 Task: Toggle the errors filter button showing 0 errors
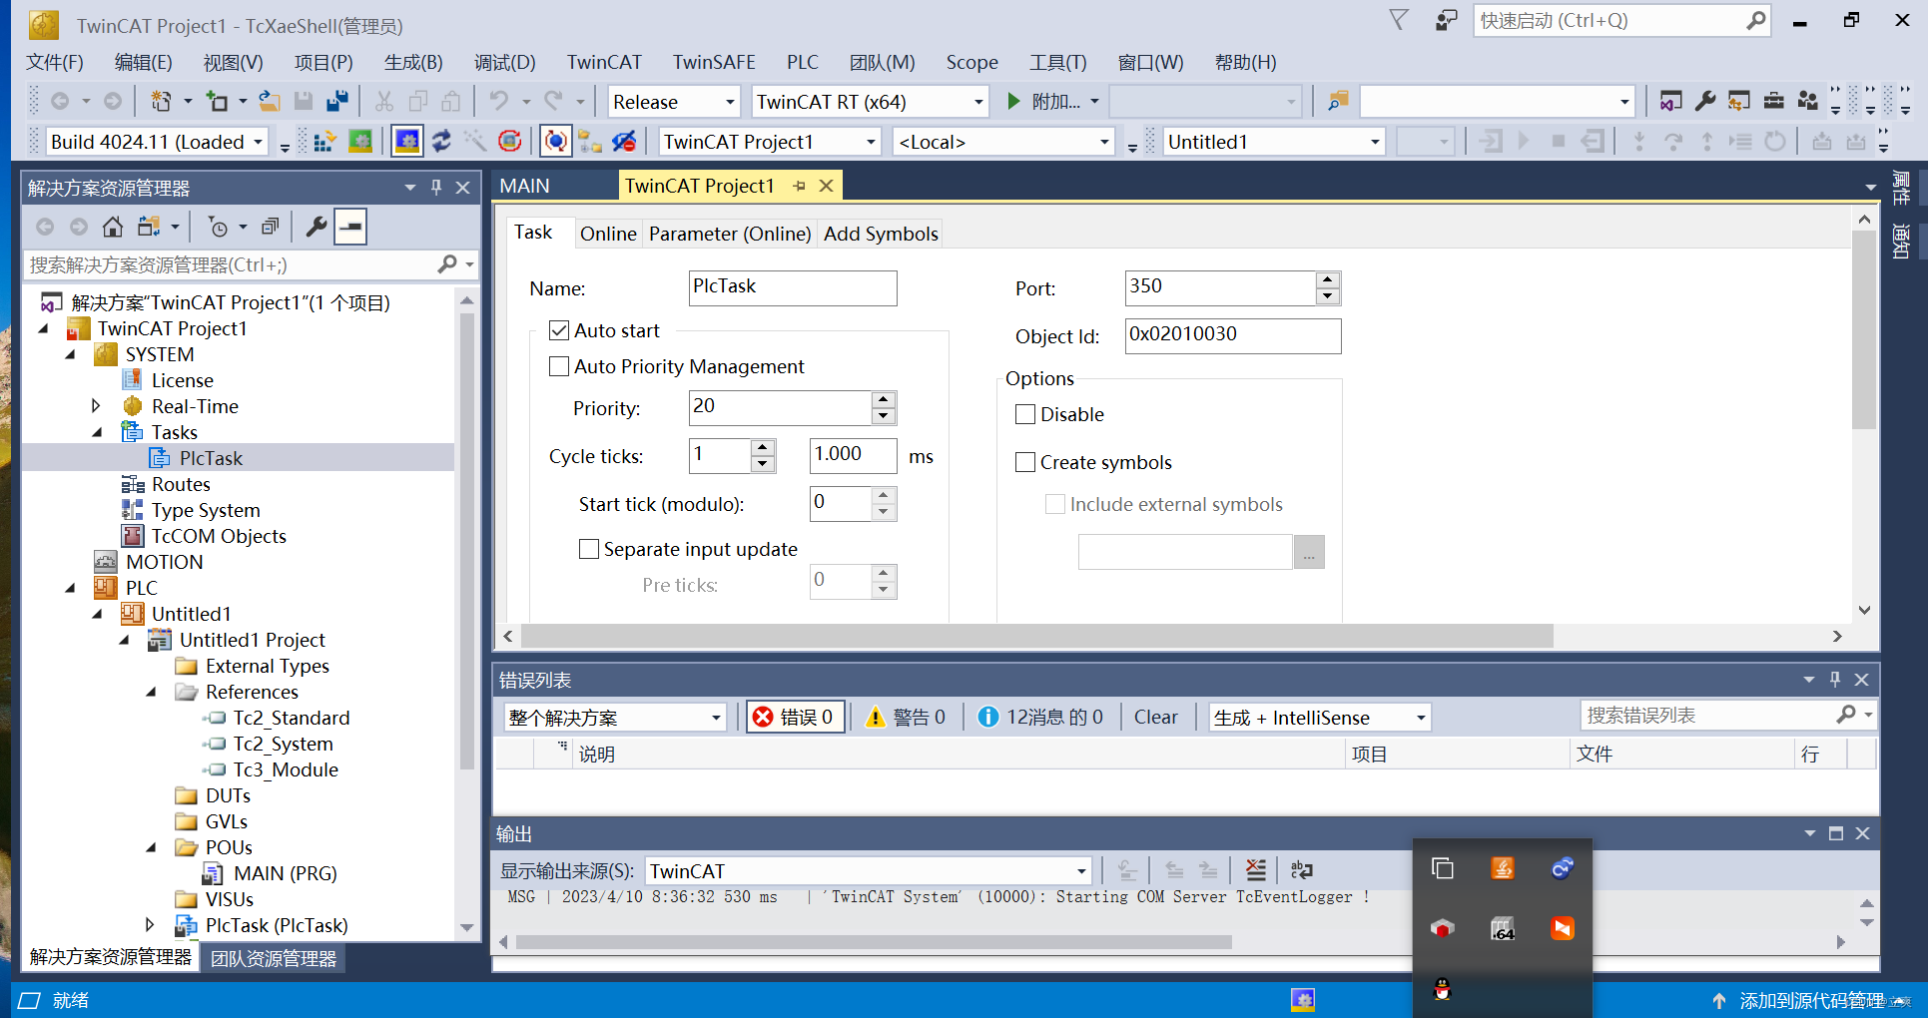(795, 717)
